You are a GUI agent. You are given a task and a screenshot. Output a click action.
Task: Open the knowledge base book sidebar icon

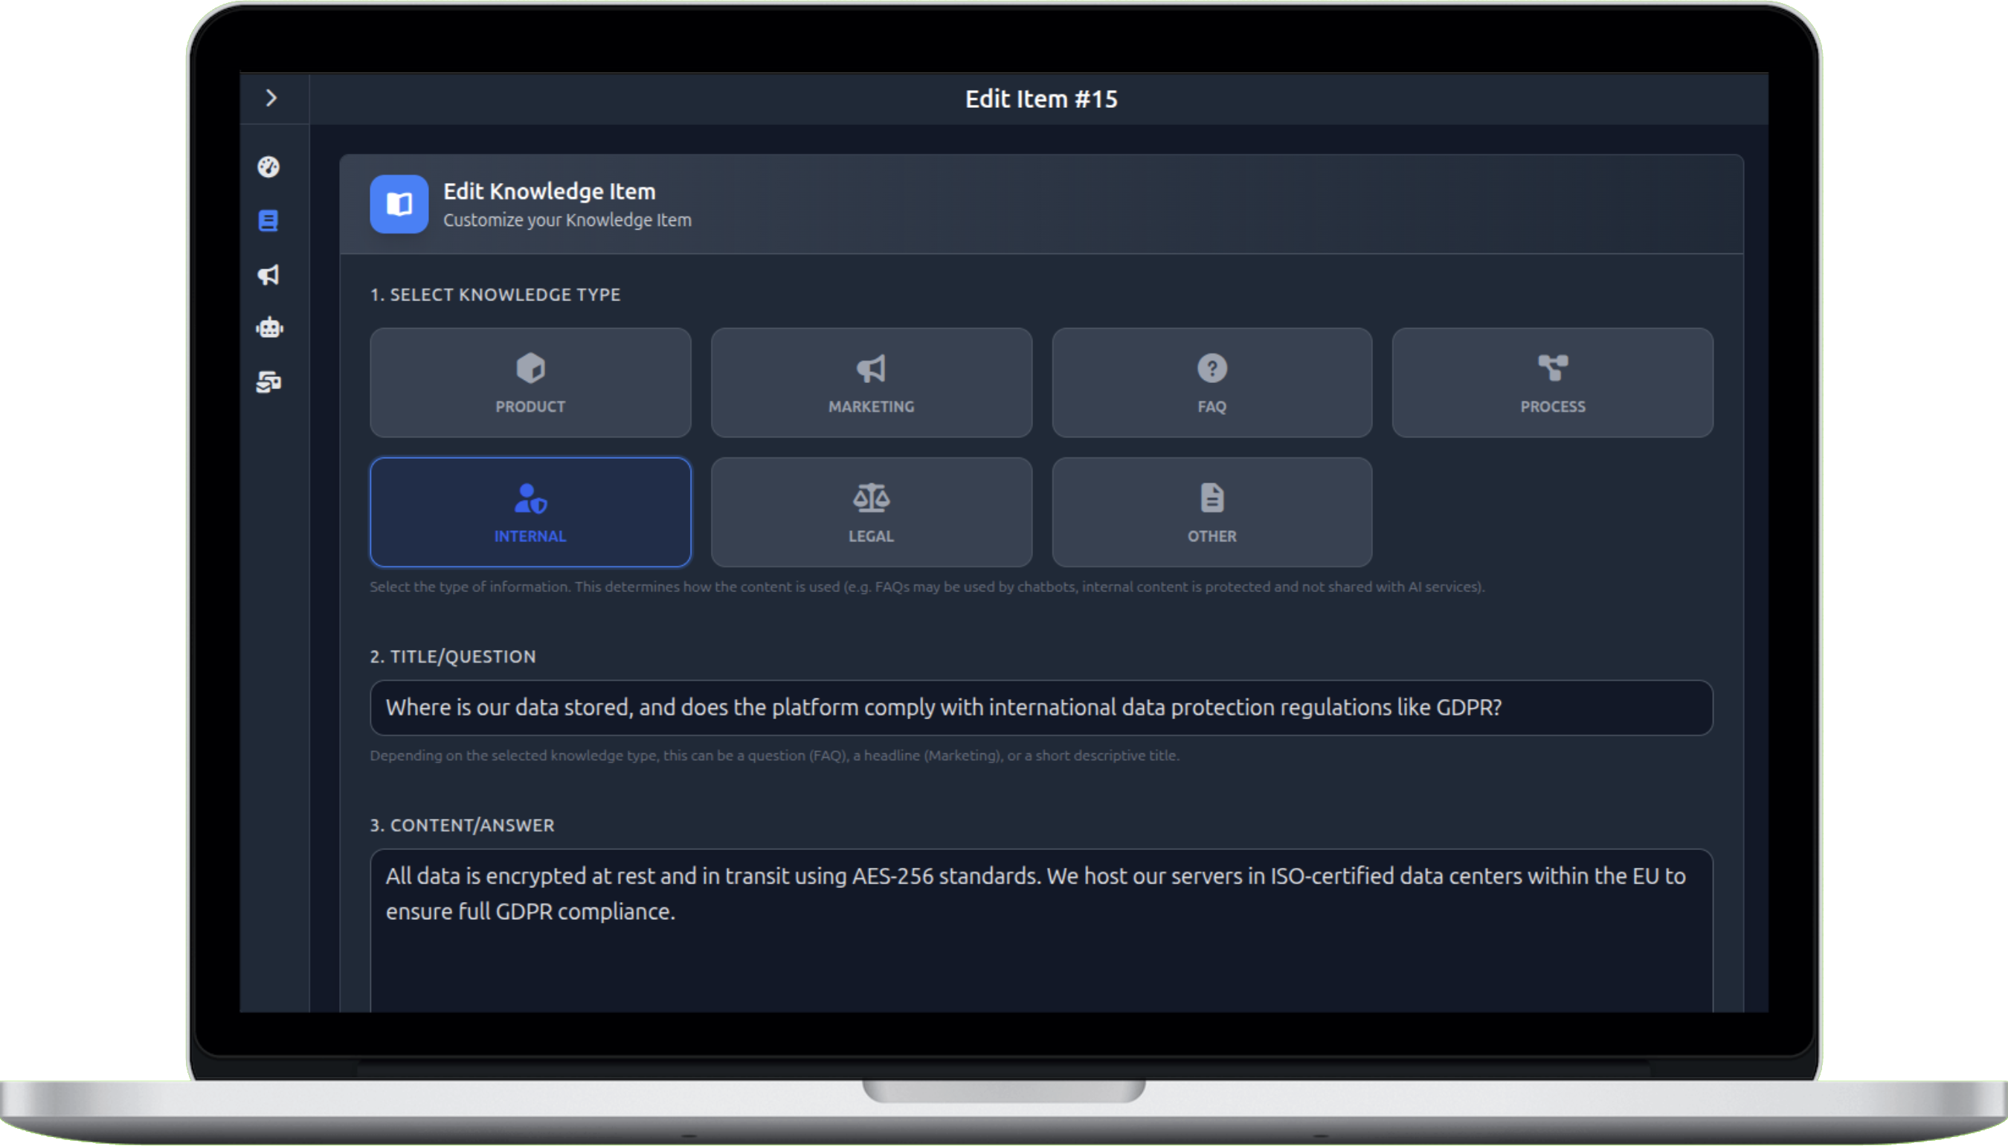(x=268, y=221)
